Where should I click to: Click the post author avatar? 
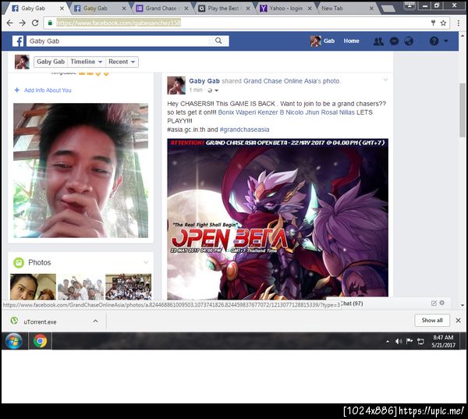pos(176,85)
